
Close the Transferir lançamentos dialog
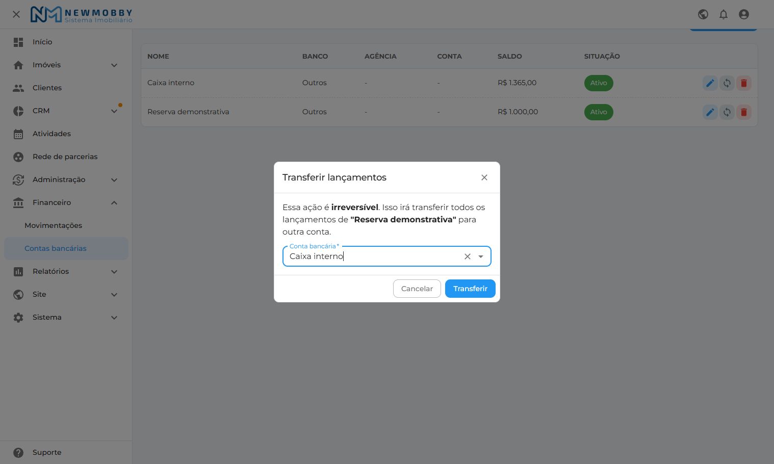click(x=484, y=177)
